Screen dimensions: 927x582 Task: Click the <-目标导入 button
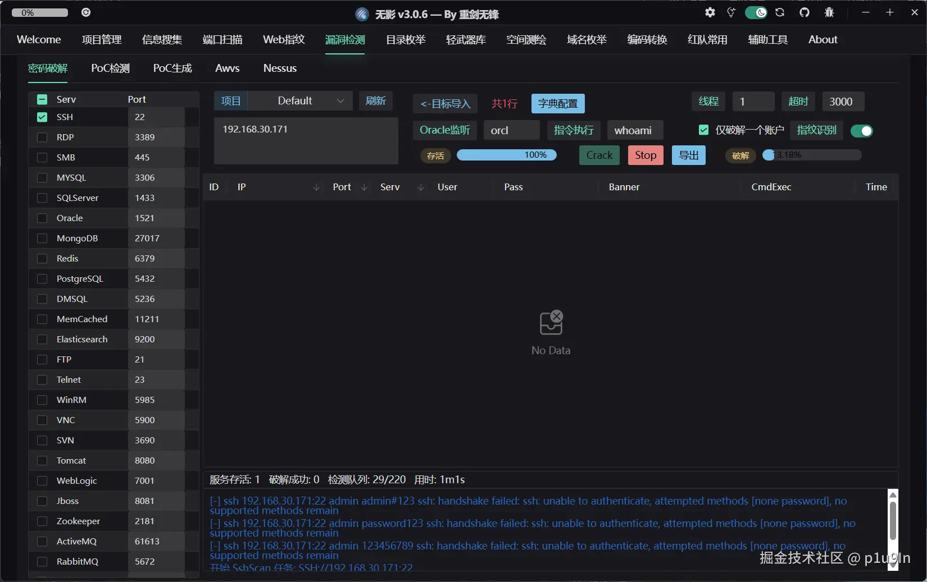click(x=446, y=104)
